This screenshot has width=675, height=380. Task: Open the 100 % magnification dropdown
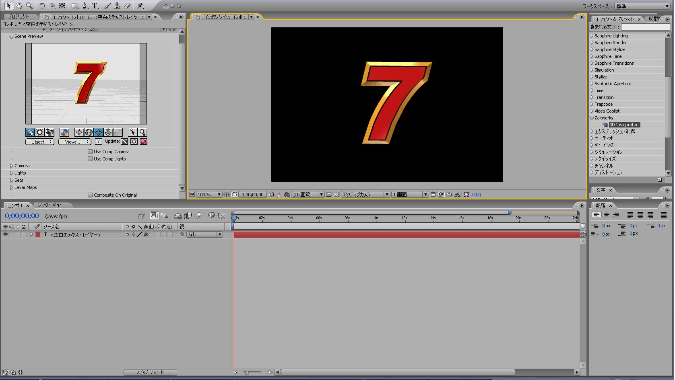[209, 195]
